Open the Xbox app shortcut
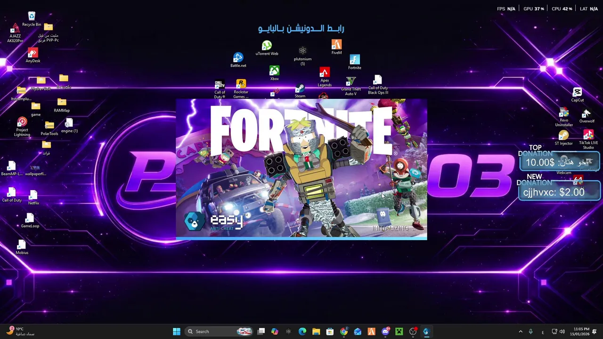The height and width of the screenshot is (339, 603). 274,73
